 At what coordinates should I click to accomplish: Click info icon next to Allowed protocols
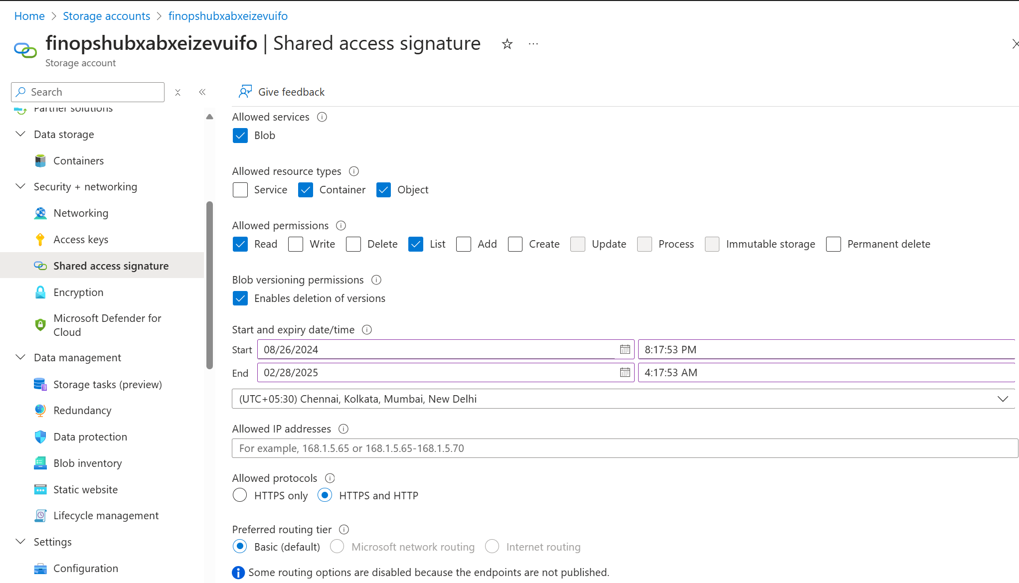coord(330,478)
